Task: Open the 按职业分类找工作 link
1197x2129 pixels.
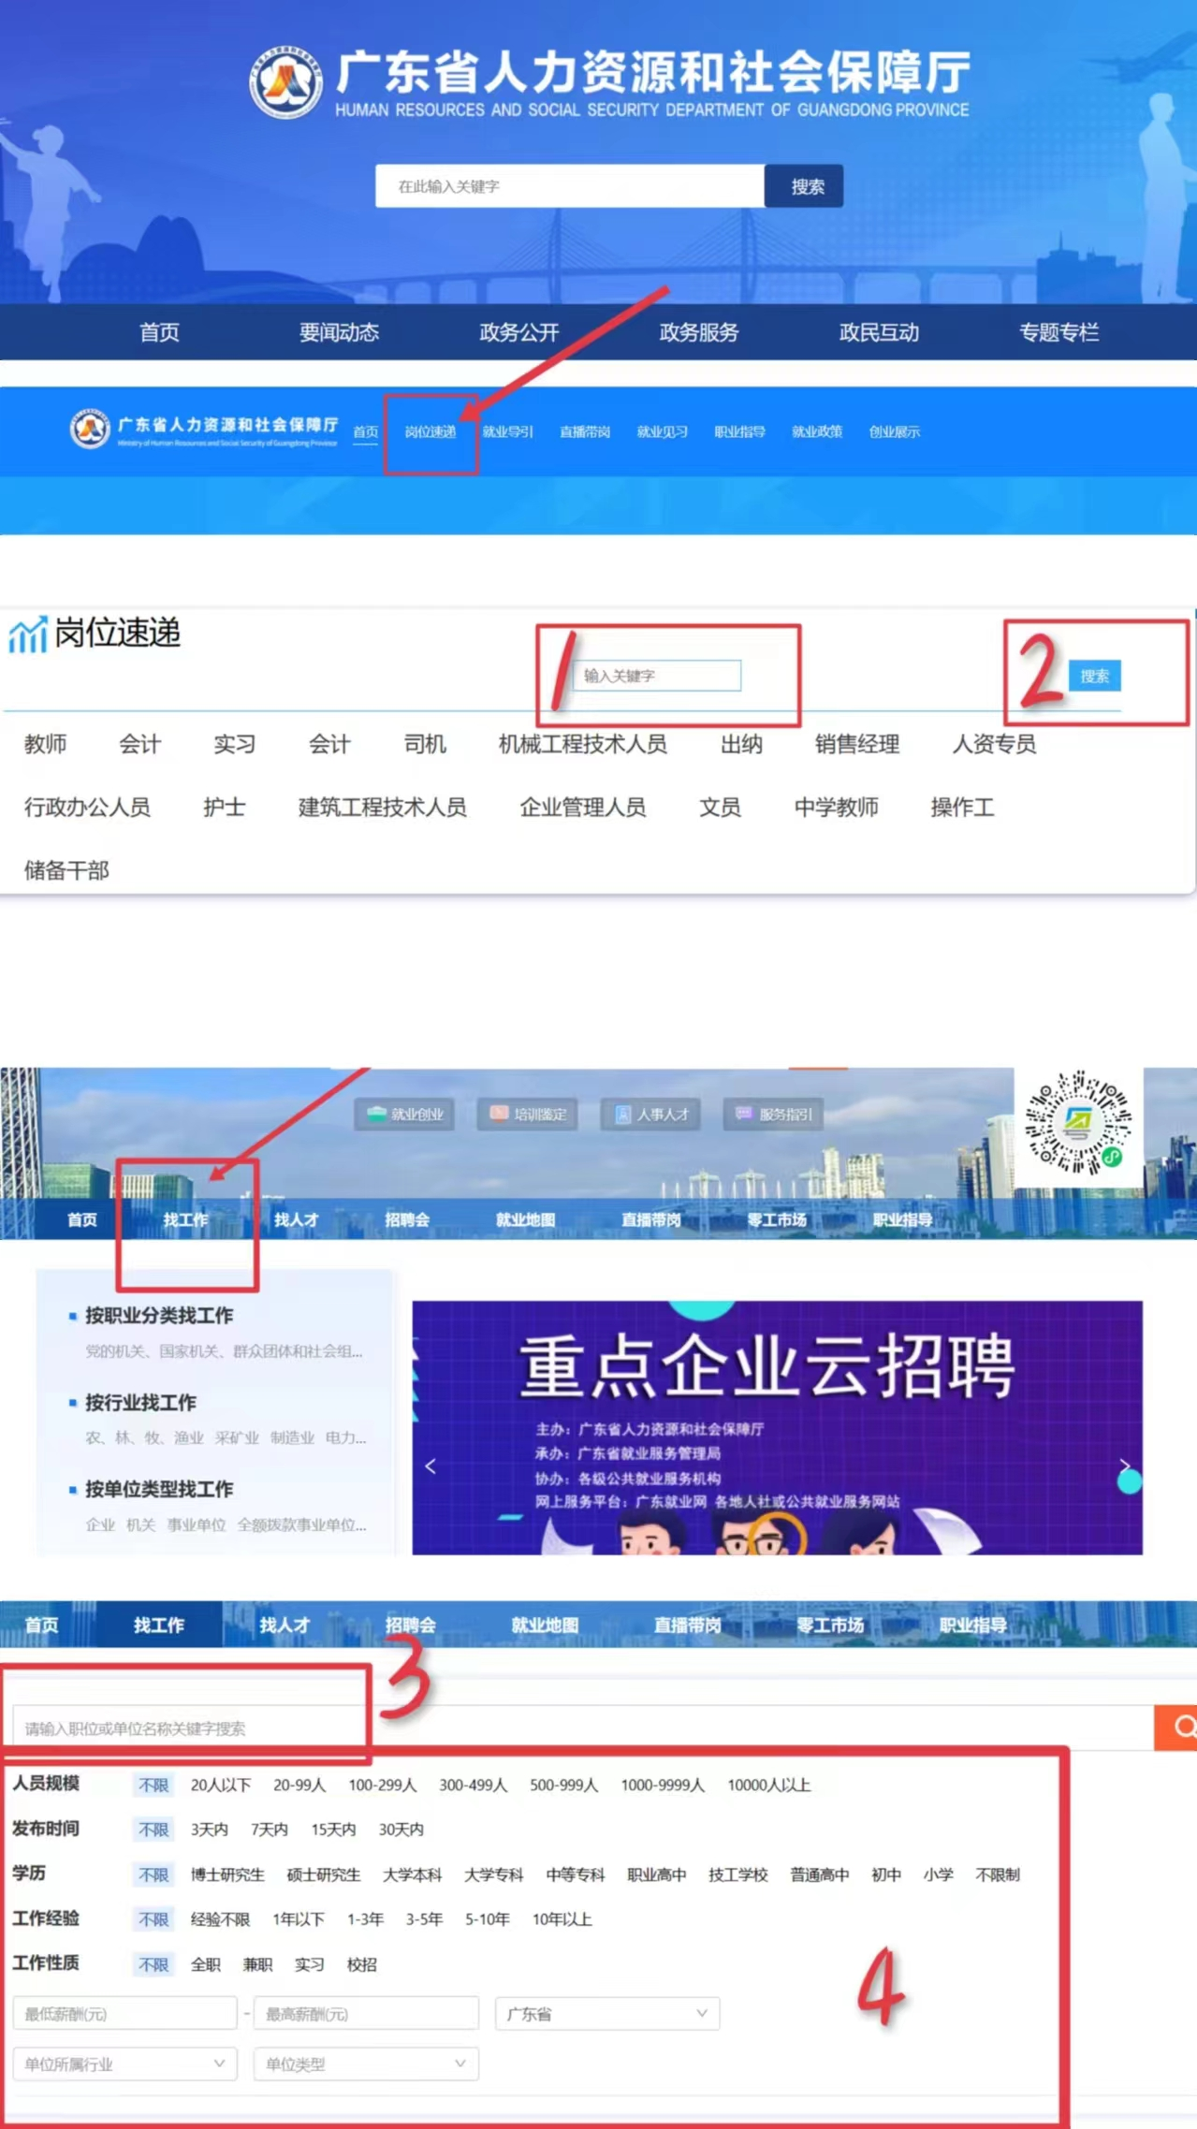Action: [x=159, y=1315]
